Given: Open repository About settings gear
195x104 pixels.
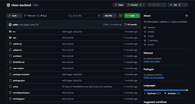Looking at the screenshot, I should 187,16.
